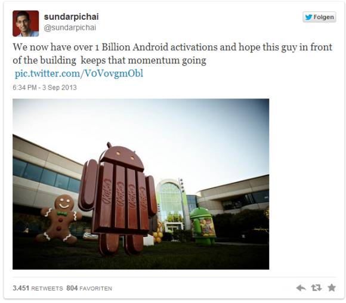The height and width of the screenshot is (303, 346).
Task: Click the tweet text about Android activations
Action: click(172, 54)
